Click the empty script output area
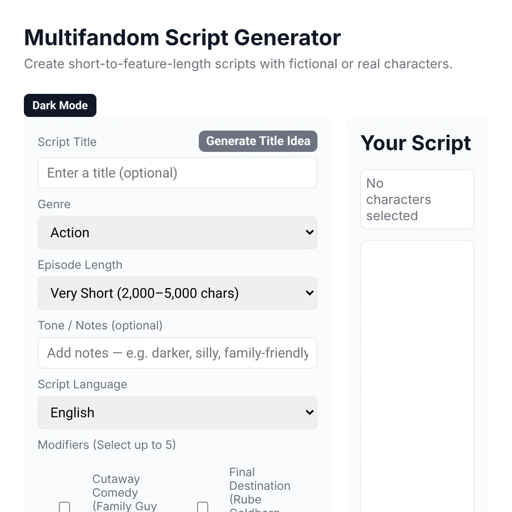The image size is (512, 512). [417, 375]
